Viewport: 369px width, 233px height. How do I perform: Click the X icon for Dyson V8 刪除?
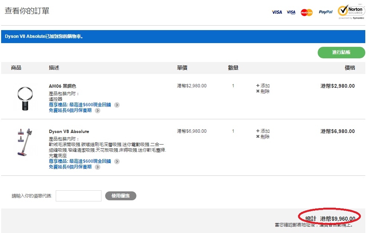click(x=258, y=136)
